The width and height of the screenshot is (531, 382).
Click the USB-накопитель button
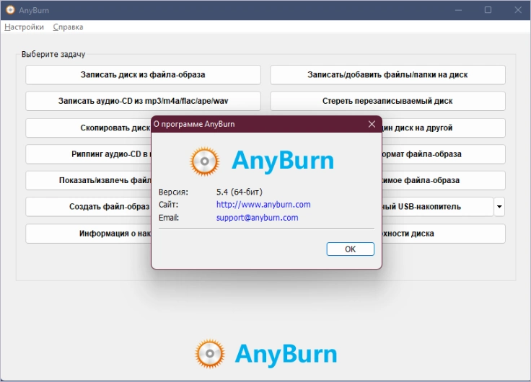[437, 207]
